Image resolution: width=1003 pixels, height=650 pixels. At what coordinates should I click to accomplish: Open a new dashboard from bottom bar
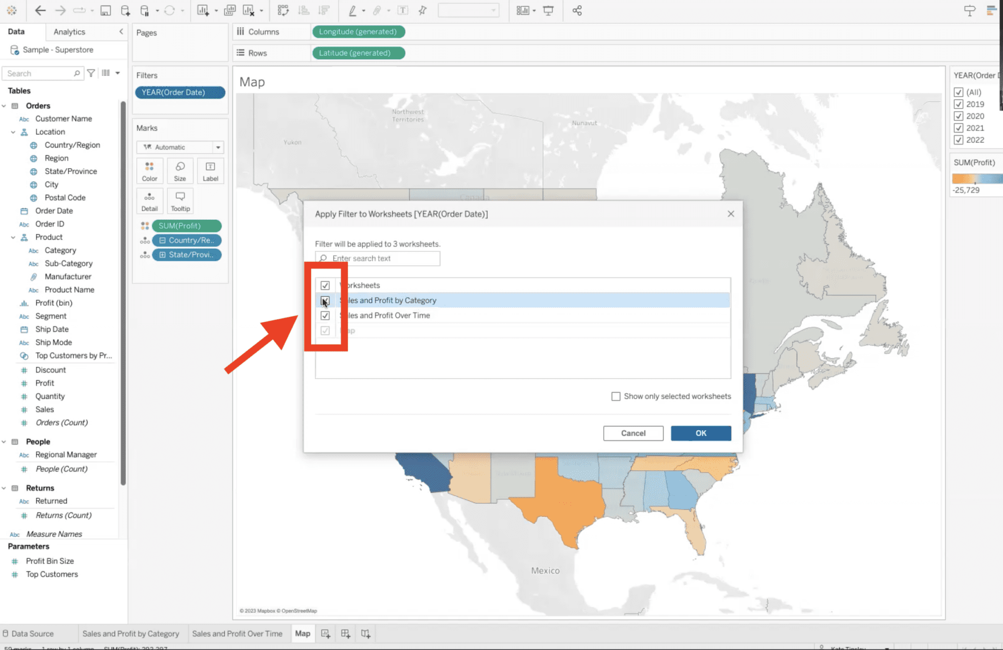(x=345, y=633)
